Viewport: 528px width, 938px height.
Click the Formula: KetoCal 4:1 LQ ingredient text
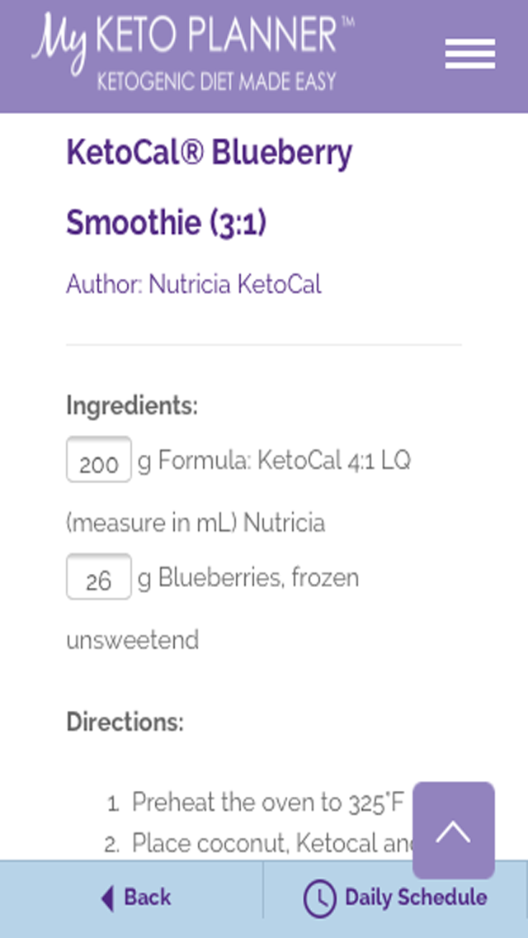275,462
